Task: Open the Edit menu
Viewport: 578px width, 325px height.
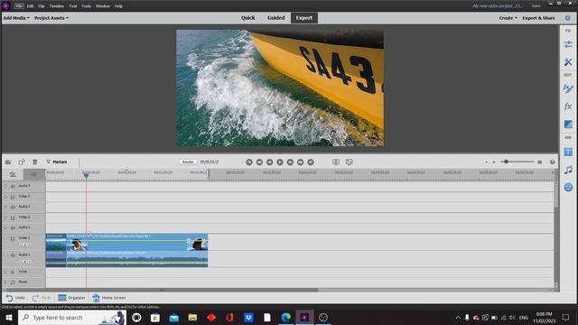Action: (x=30, y=6)
